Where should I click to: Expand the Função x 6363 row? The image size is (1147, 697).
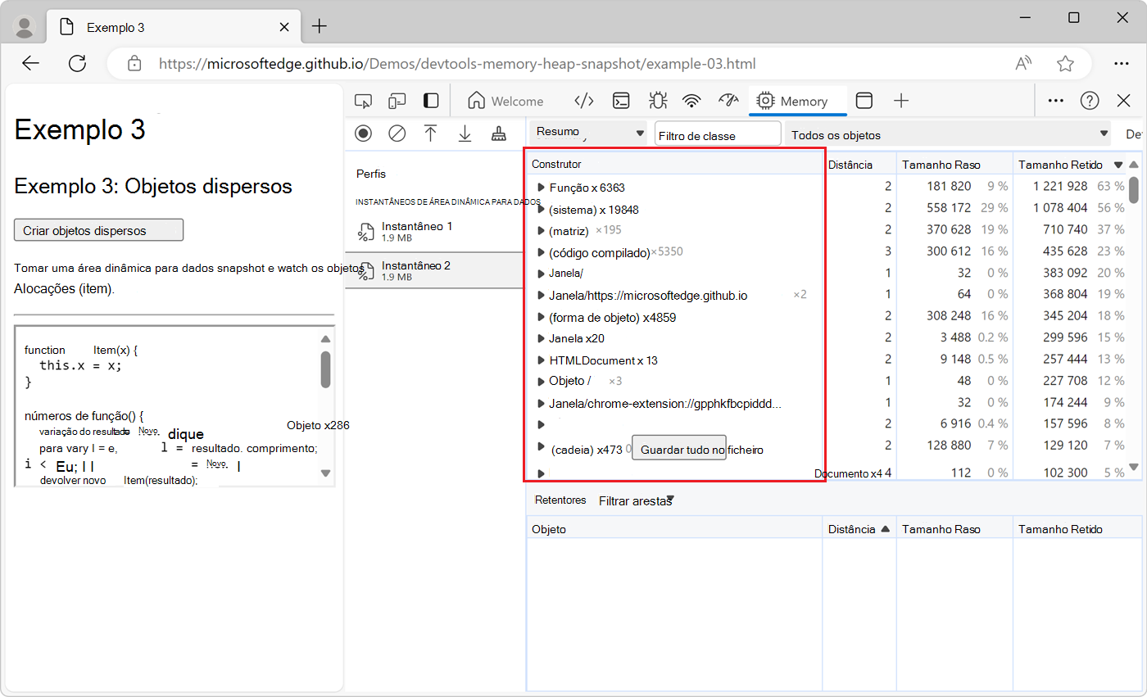[x=541, y=188]
